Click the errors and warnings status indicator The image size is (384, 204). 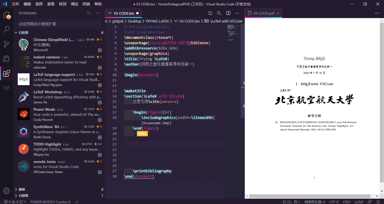(x=15, y=202)
